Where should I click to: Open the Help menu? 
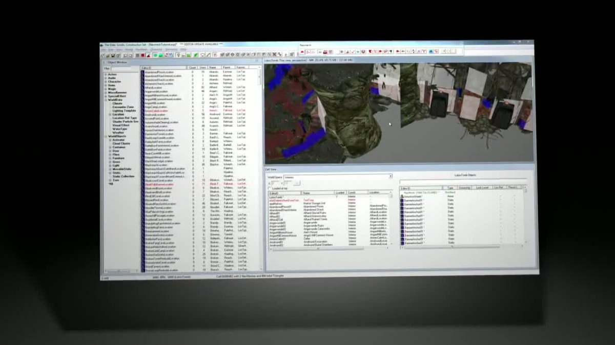(x=183, y=50)
